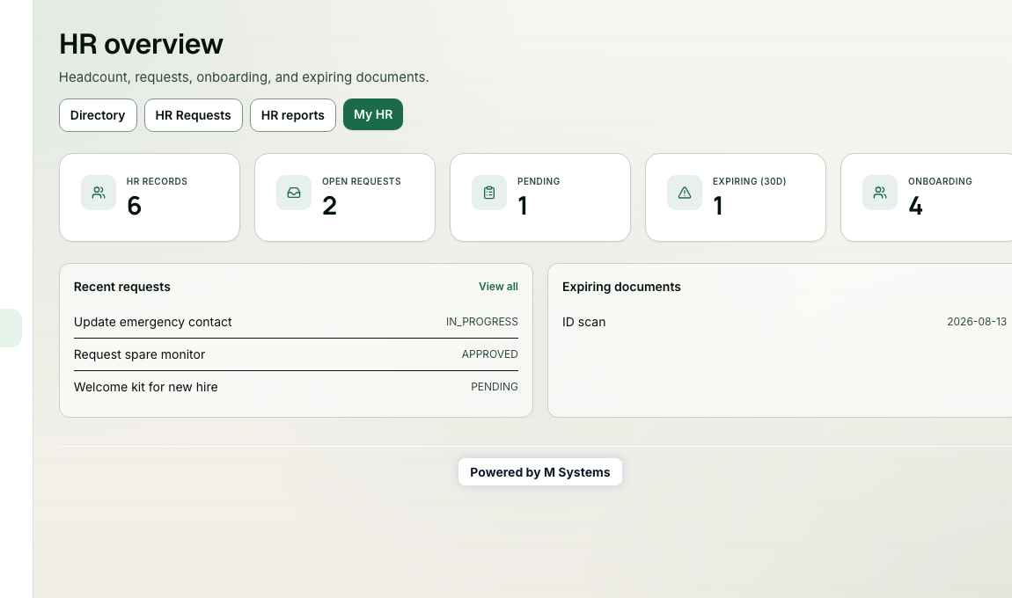The height and width of the screenshot is (598, 1012).
Task: Open the Directory tab
Action: [98, 115]
